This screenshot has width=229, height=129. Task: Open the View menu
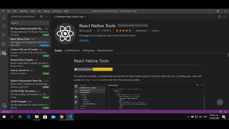[33, 11]
